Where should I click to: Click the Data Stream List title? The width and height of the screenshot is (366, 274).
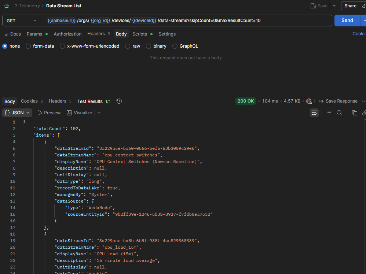pyautogui.click(x=63, y=6)
